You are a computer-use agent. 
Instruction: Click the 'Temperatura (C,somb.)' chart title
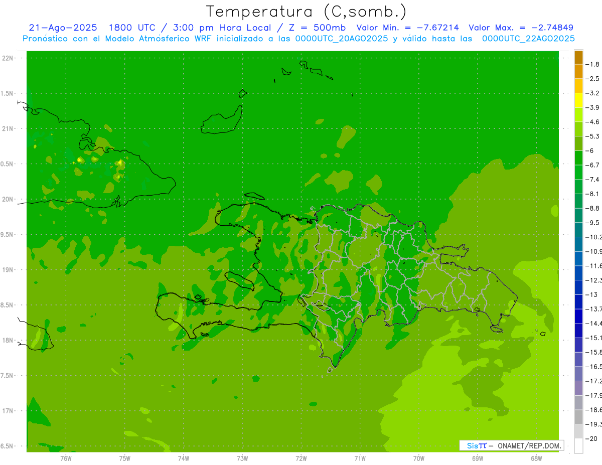click(307, 12)
